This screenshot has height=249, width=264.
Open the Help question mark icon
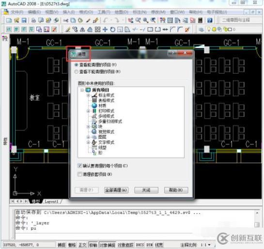pyautogui.click(x=210, y=20)
